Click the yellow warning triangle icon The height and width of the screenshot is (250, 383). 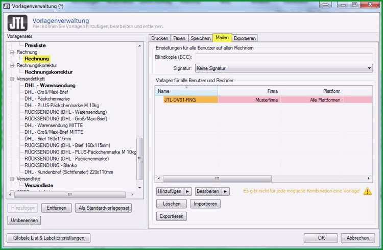[x=367, y=191]
